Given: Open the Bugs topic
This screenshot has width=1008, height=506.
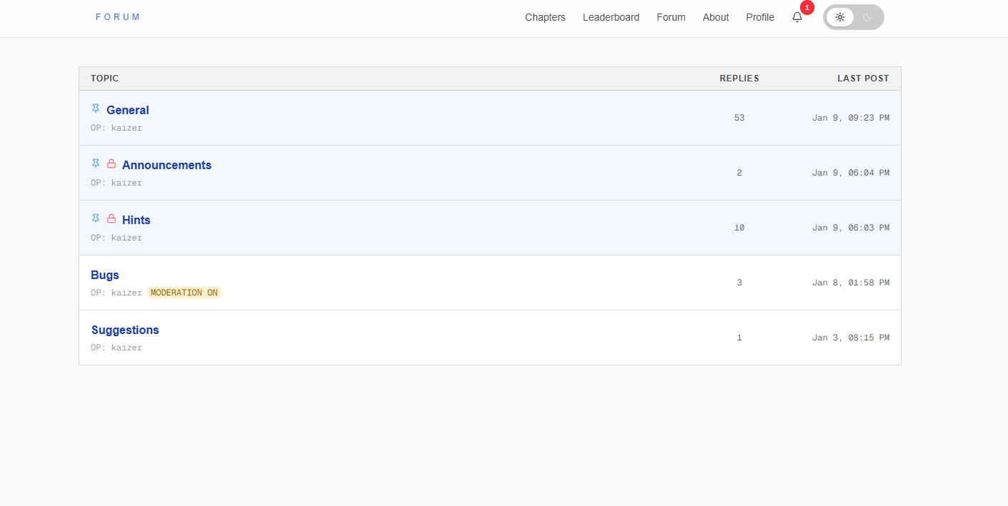Looking at the screenshot, I should pyautogui.click(x=104, y=275).
